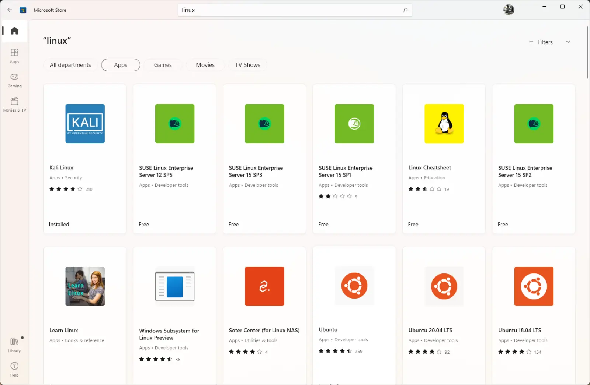Screen dimensions: 590x385
Task: Click the Ubuntu 18.04 LTS icon
Action: point(534,286)
